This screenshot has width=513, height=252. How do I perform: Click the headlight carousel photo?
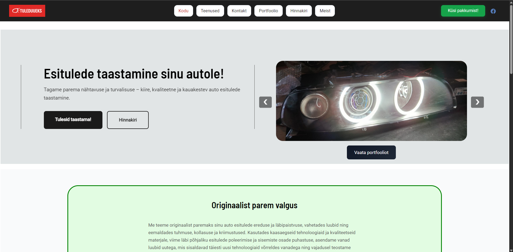[371, 101]
